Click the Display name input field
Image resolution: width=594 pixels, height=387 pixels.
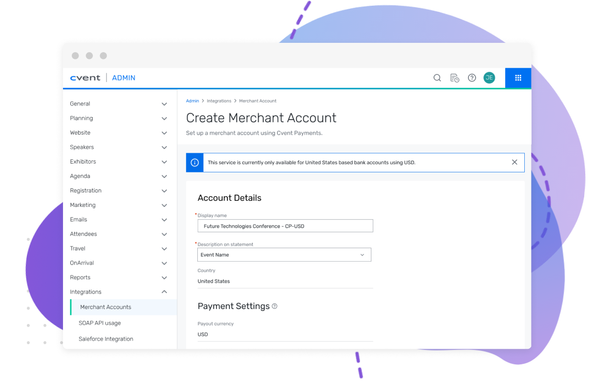tap(285, 226)
